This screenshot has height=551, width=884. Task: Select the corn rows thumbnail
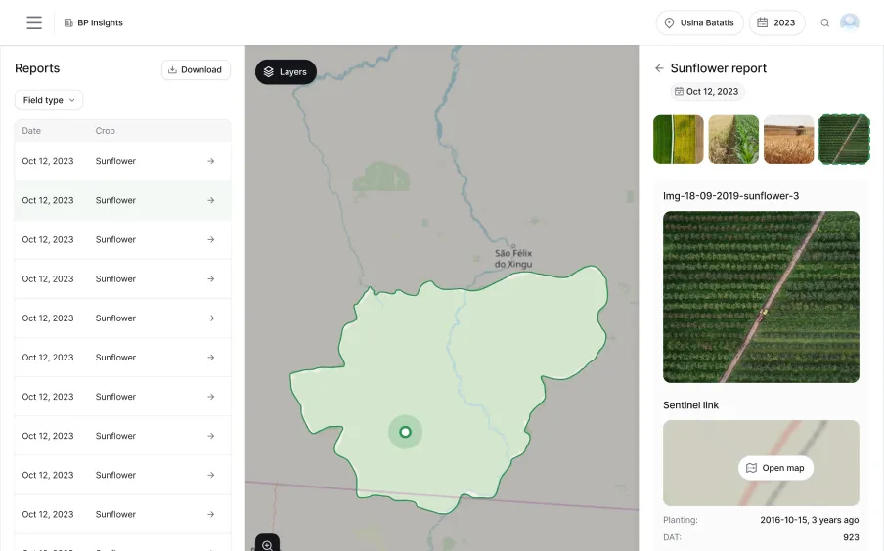coord(733,140)
